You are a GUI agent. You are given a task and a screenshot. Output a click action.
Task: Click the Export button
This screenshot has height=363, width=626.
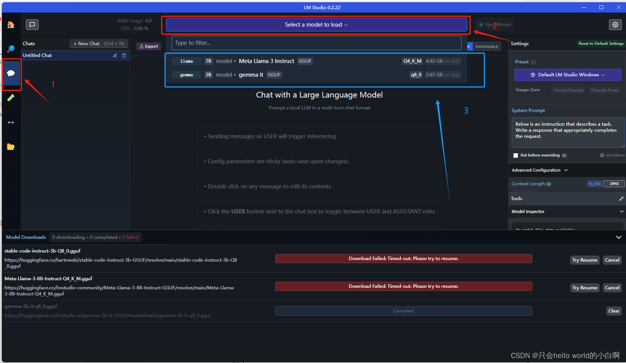point(149,46)
